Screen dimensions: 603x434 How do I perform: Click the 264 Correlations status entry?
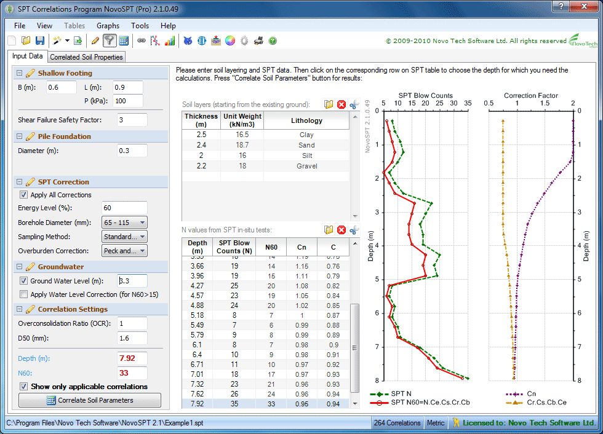click(397, 422)
